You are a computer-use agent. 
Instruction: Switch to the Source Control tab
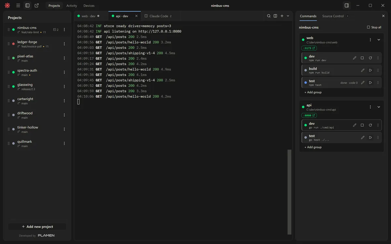point(333,16)
